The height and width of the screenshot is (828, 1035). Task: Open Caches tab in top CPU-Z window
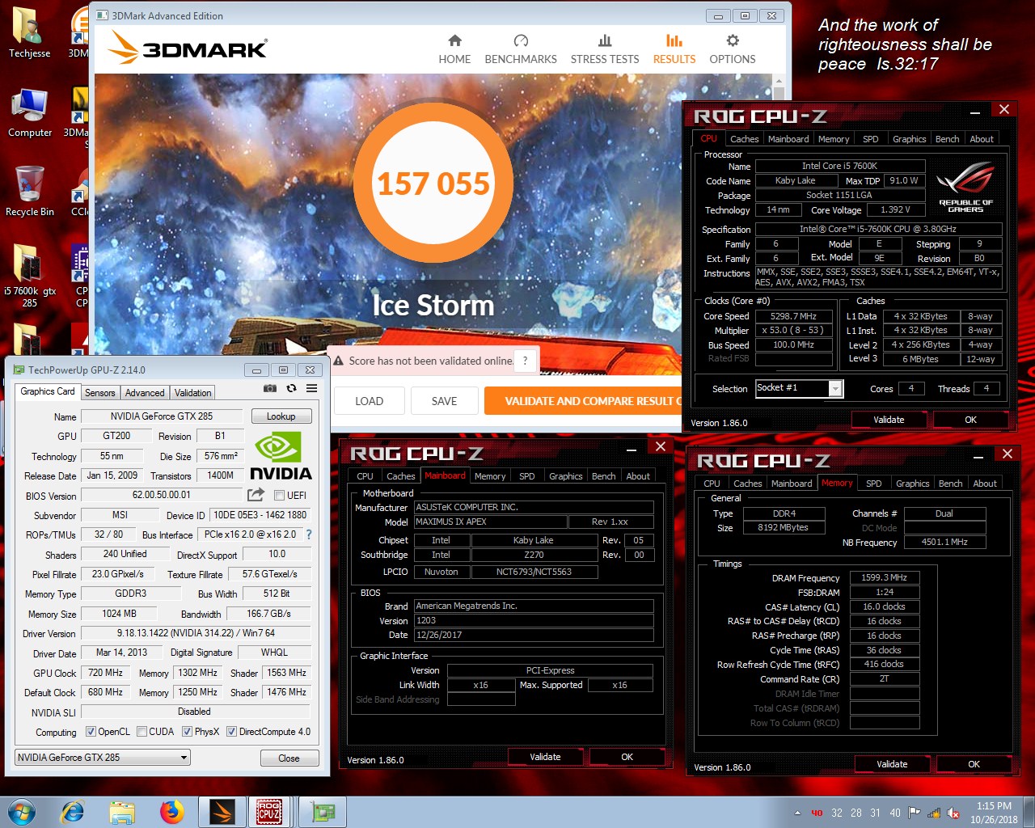click(x=744, y=139)
